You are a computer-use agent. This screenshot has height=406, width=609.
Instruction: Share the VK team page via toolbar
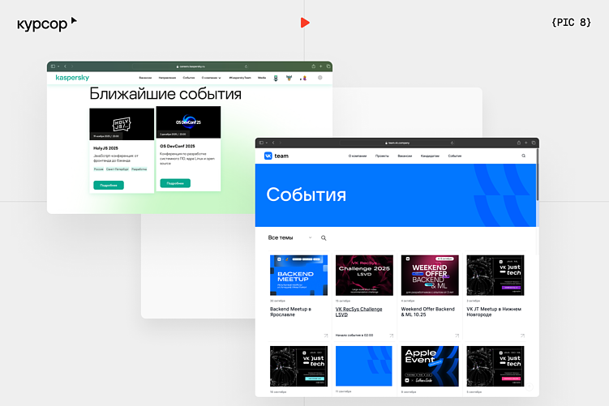[x=518, y=143]
